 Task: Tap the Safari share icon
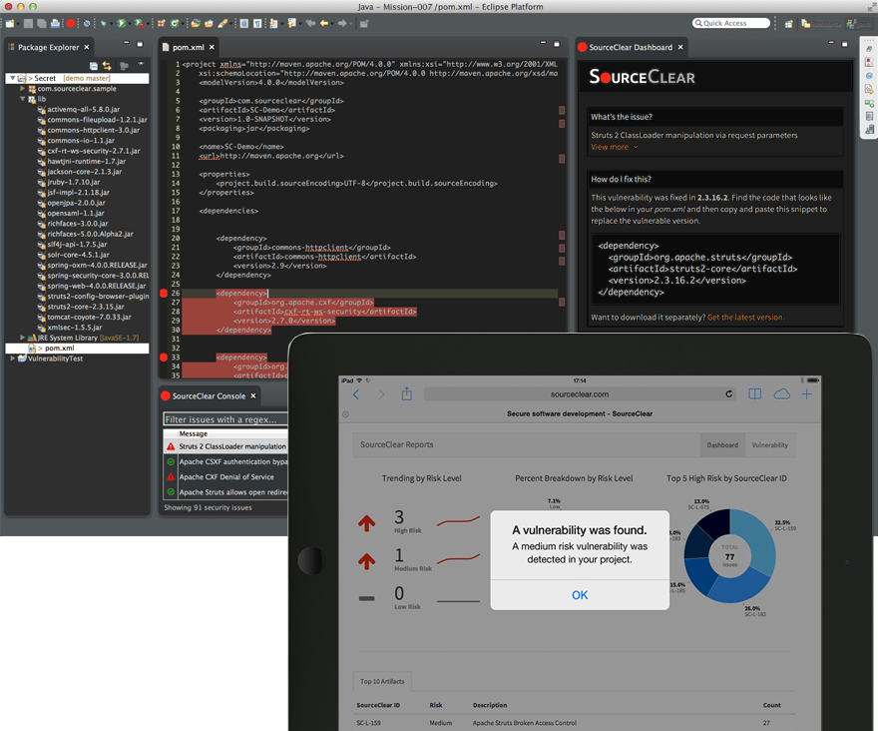click(407, 393)
